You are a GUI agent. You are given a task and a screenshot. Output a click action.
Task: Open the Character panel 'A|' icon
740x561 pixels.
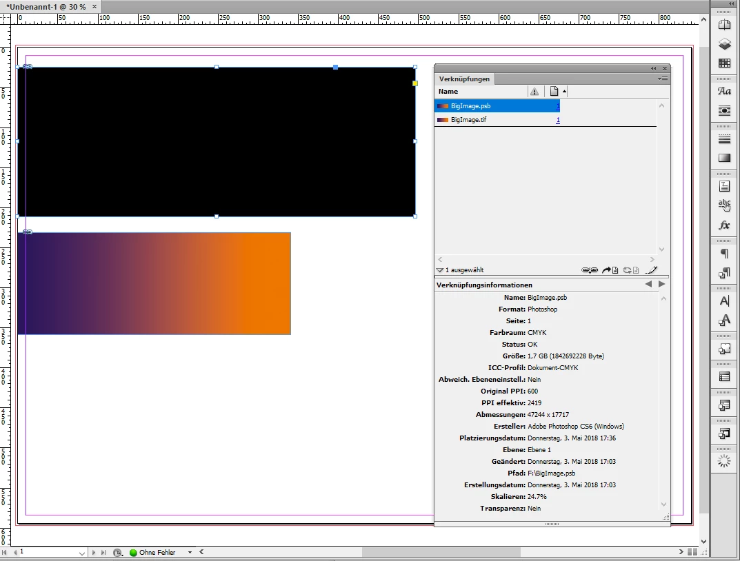(724, 300)
